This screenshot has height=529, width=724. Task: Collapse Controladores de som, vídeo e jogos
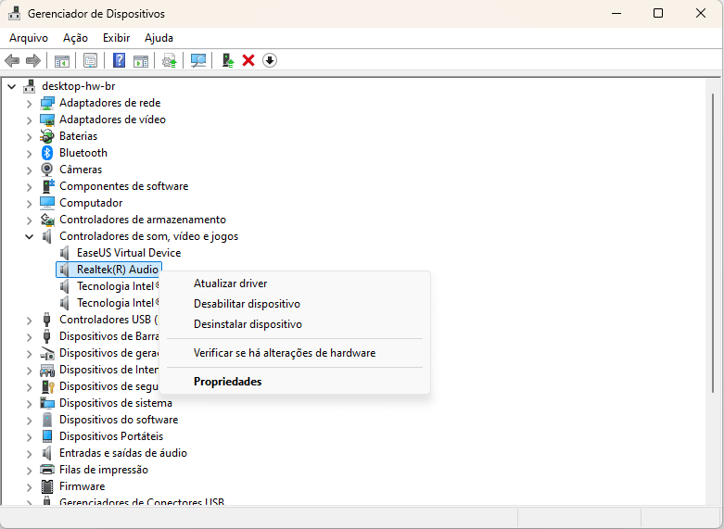29,236
